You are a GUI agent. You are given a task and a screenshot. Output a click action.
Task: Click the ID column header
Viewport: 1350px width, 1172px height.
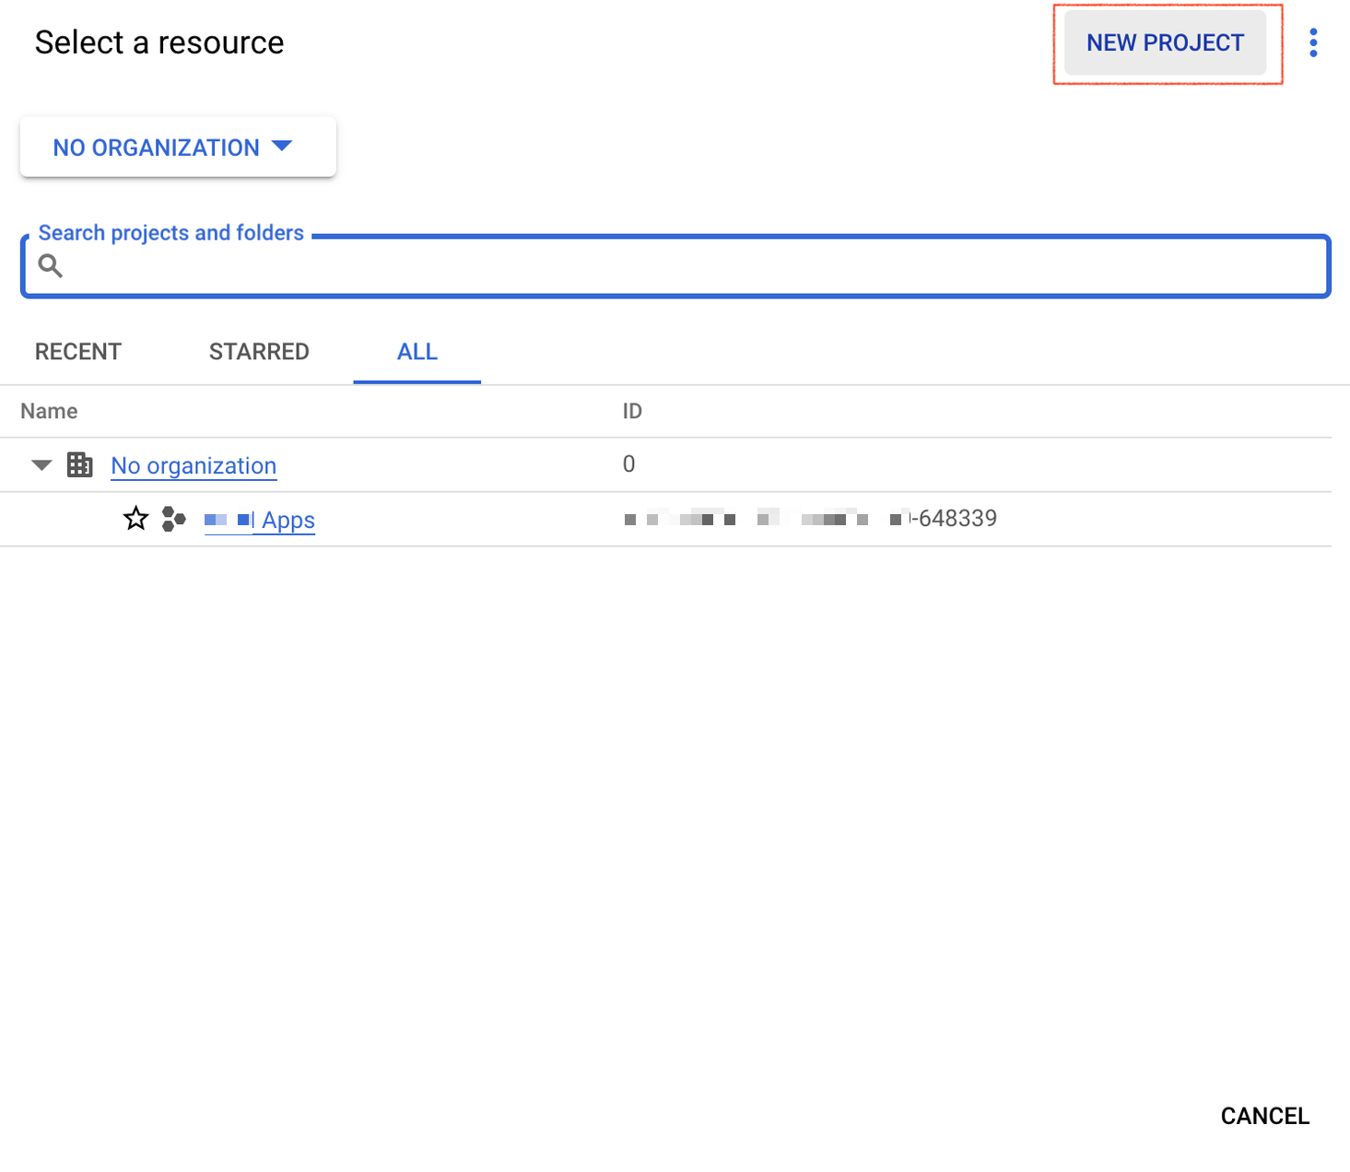[x=632, y=411]
